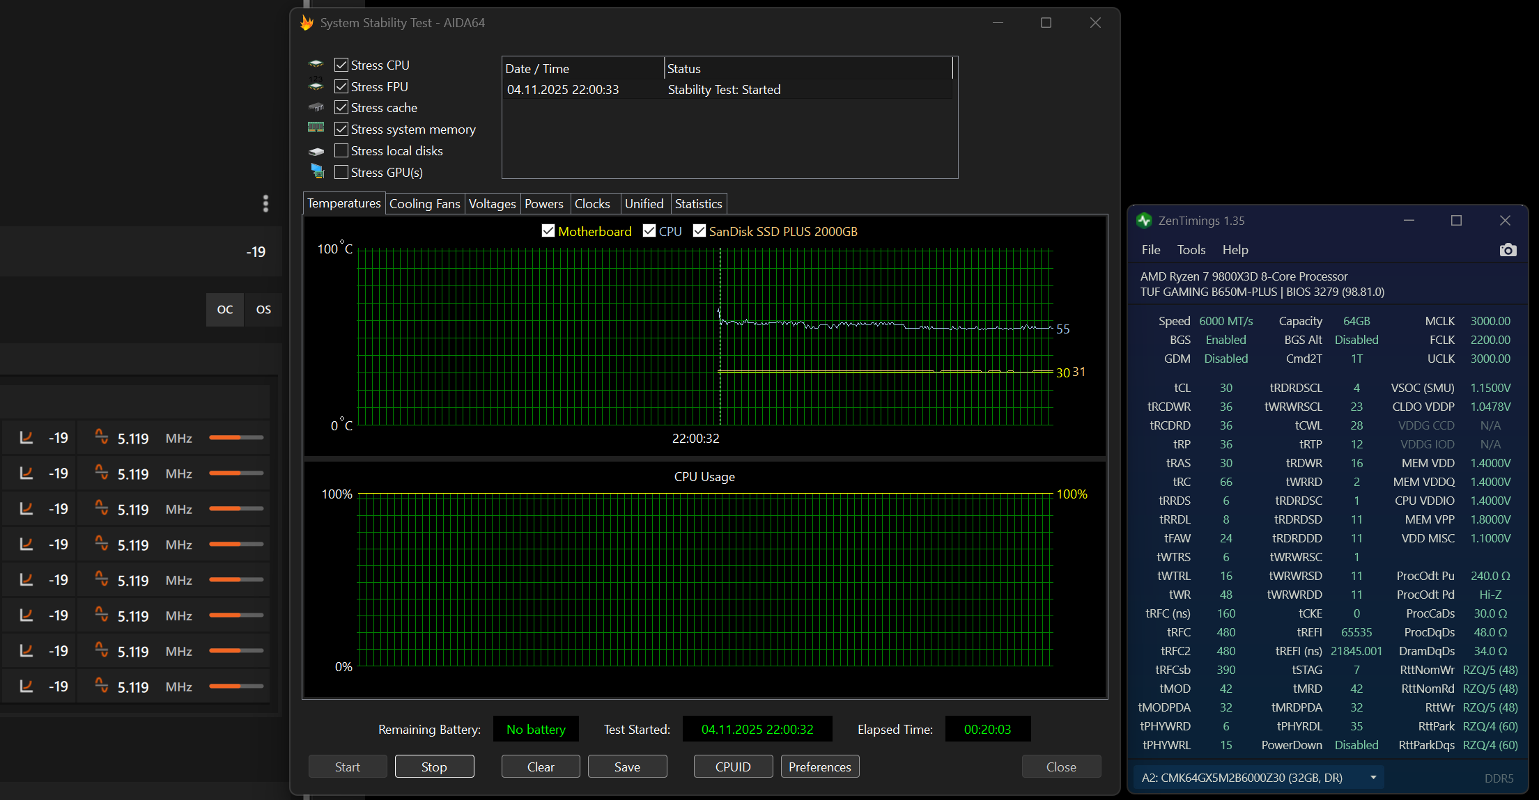The width and height of the screenshot is (1539, 800).
Task: Open the CPUID panel
Action: click(733, 767)
